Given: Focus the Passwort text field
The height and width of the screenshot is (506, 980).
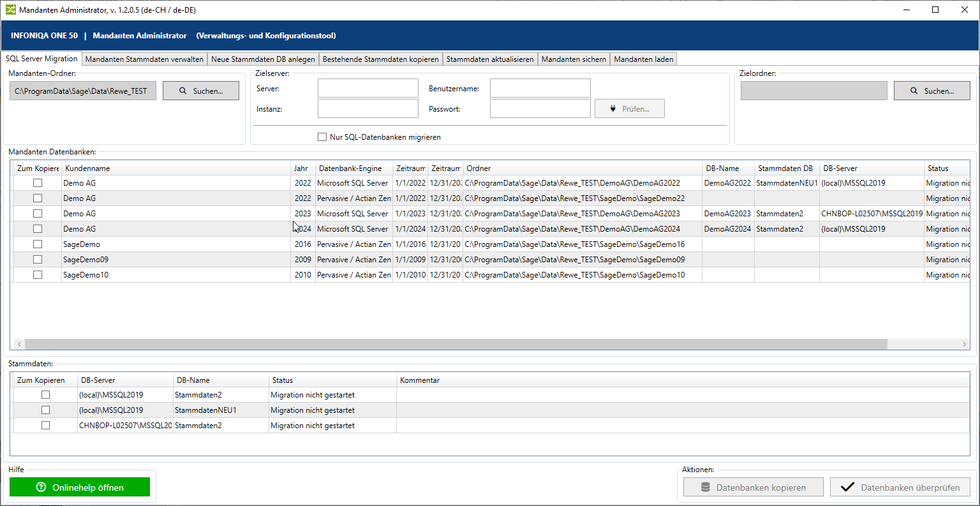Looking at the screenshot, I should (540, 109).
